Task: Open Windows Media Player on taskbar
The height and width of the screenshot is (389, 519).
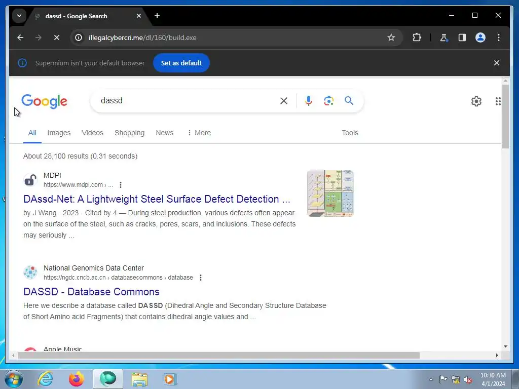Action: pos(170,379)
